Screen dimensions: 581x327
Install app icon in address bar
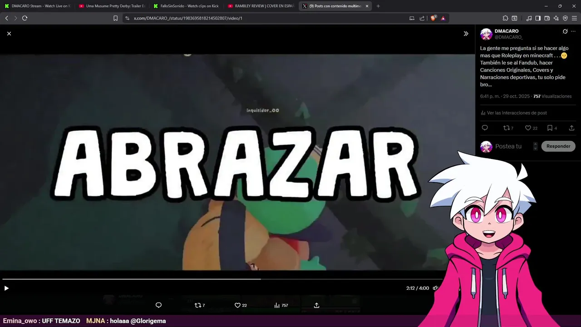click(412, 18)
